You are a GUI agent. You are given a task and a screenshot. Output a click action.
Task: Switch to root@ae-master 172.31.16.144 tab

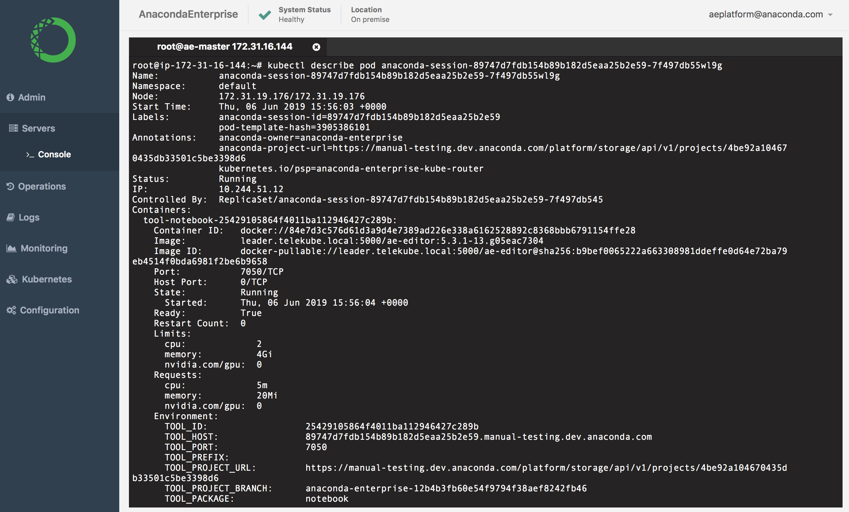[224, 46]
